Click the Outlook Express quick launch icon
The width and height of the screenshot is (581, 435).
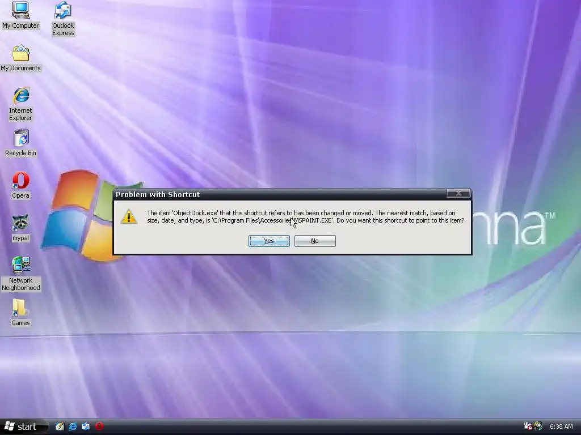click(x=86, y=427)
